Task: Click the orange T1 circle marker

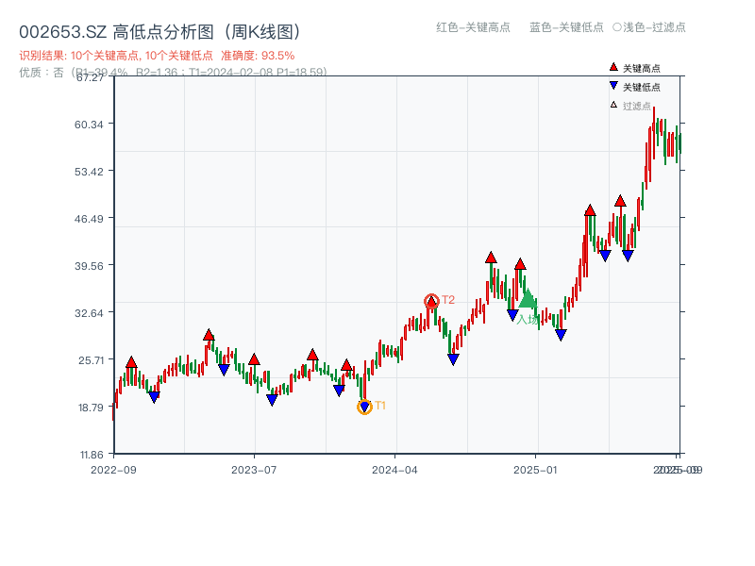Action: 364,408
